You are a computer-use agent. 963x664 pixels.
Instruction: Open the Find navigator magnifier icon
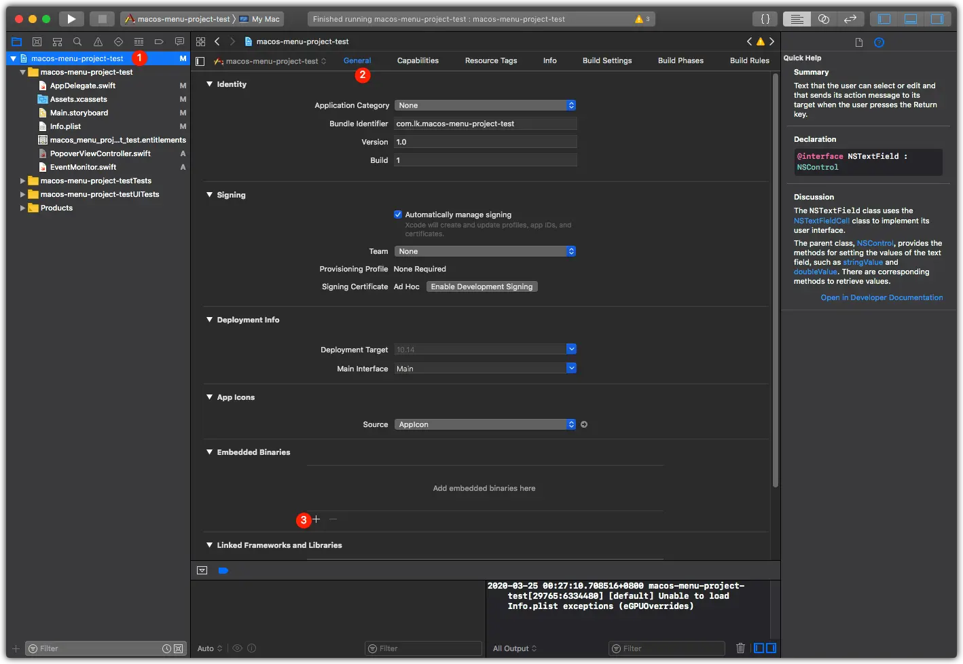click(77, 41)
